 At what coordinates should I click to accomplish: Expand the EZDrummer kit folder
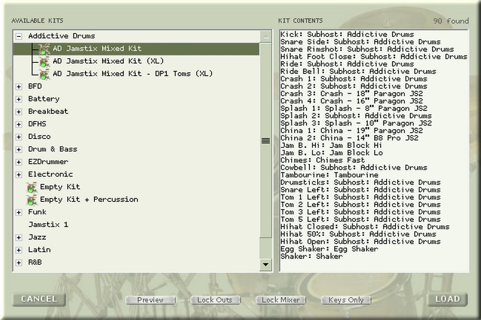point(19,162)
